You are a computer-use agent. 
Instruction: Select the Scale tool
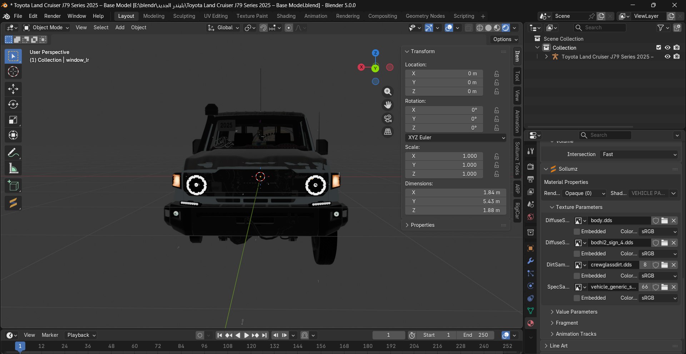pos(13,120)
